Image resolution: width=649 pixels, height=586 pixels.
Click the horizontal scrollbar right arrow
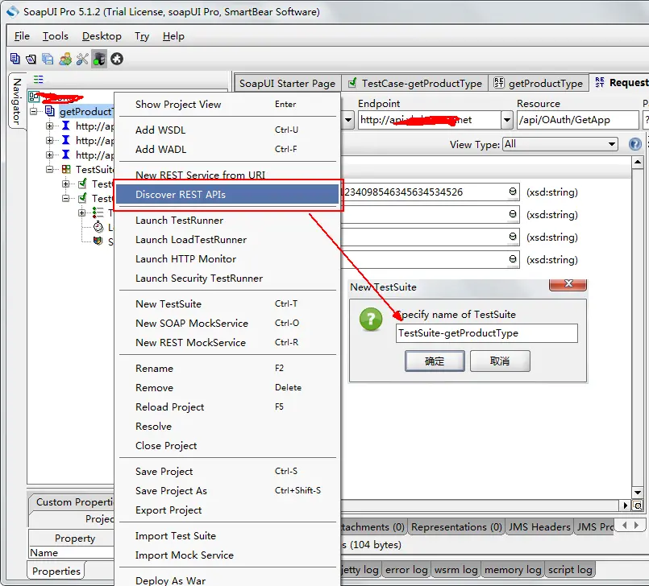[x=626, y=506]
